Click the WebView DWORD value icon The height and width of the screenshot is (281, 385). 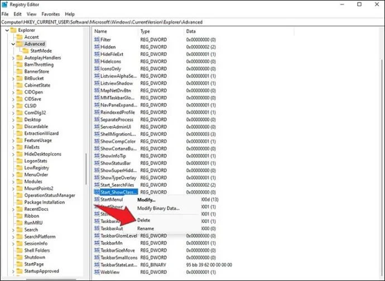pos(97,272)
